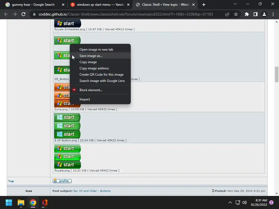Viewport: 279px width, 209px height.
Task: Open the Chrome three-dot menu
Action: coord(273,14)
